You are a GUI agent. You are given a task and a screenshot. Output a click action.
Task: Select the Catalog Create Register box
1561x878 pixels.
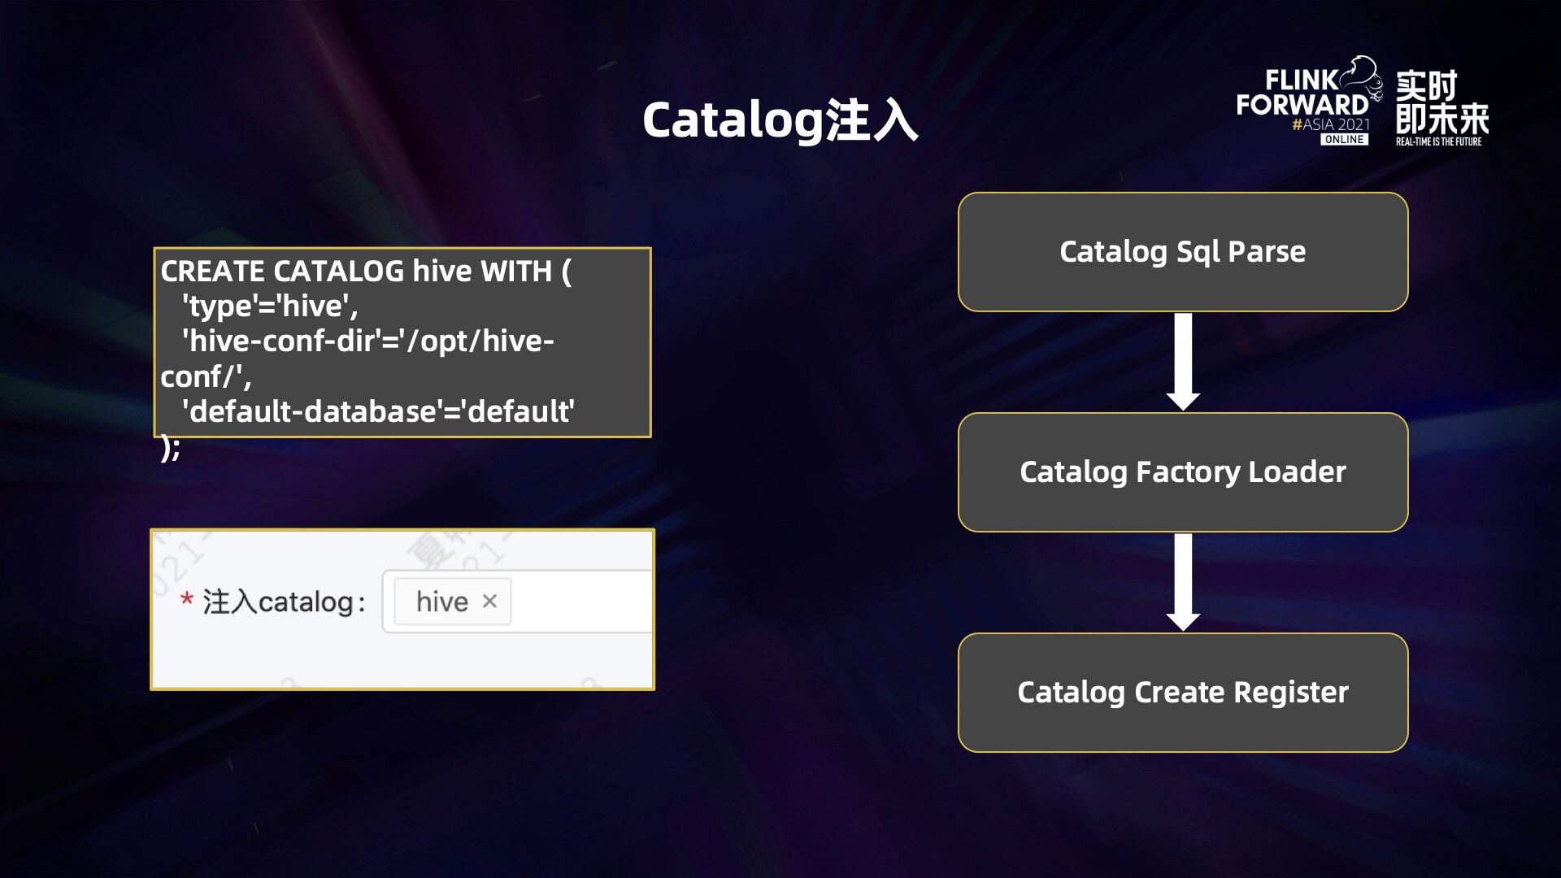pyautogui.click(x=1182, y=693)
